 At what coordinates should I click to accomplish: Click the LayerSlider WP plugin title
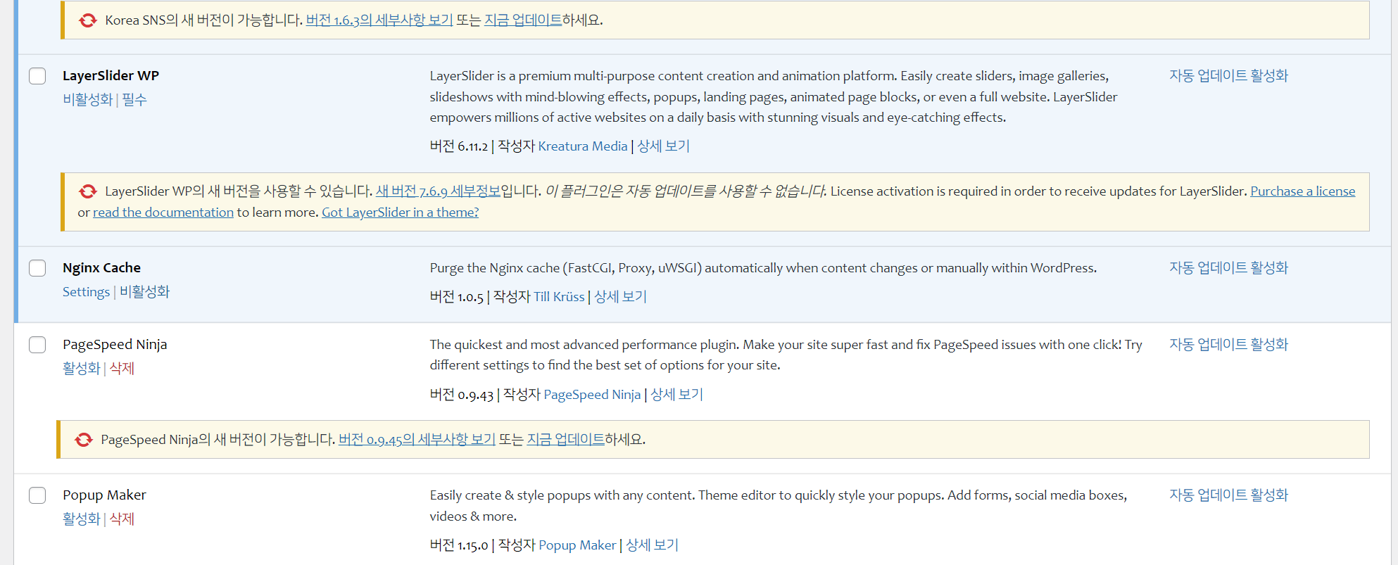[x=111, y=75]
